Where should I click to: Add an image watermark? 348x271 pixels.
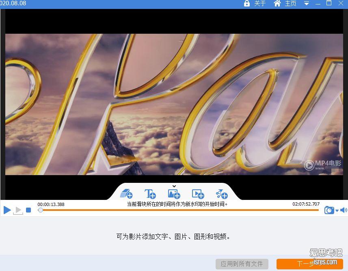pyautogui.click(x=174, y=194)
